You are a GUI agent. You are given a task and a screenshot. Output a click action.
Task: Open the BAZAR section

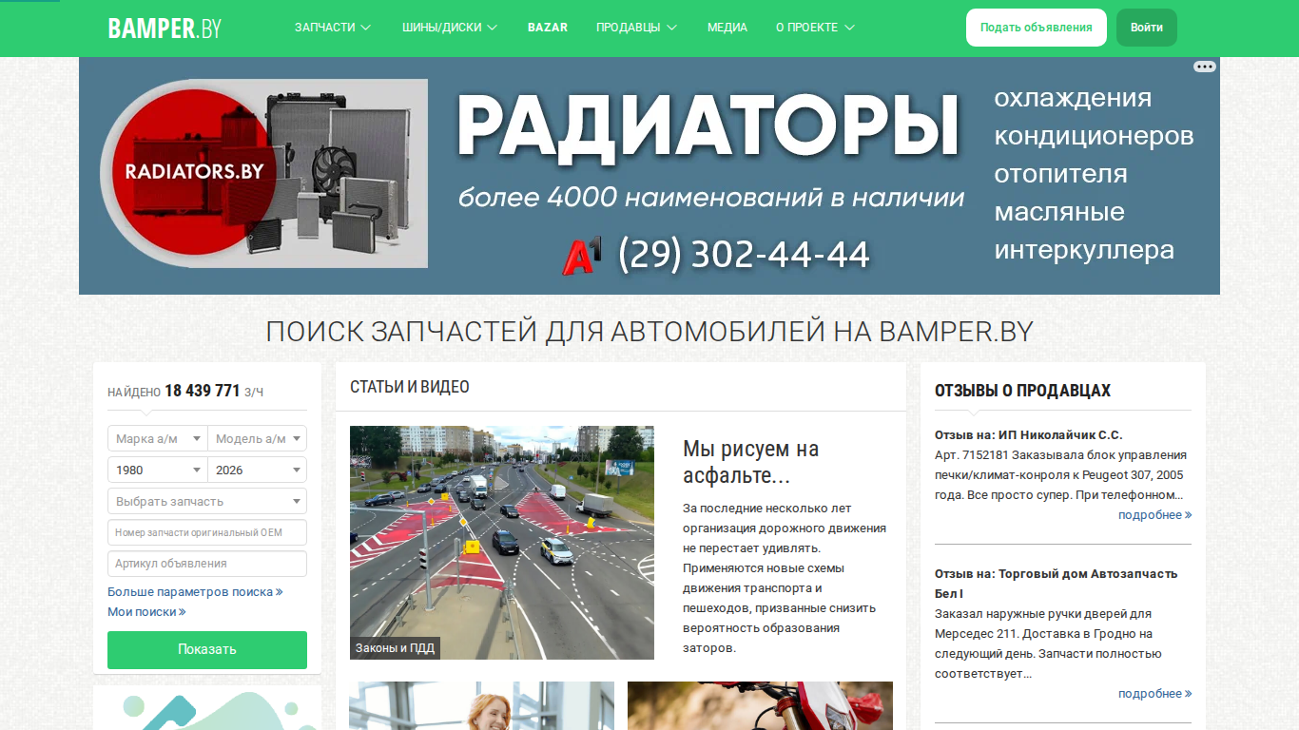tap(548, 28)
